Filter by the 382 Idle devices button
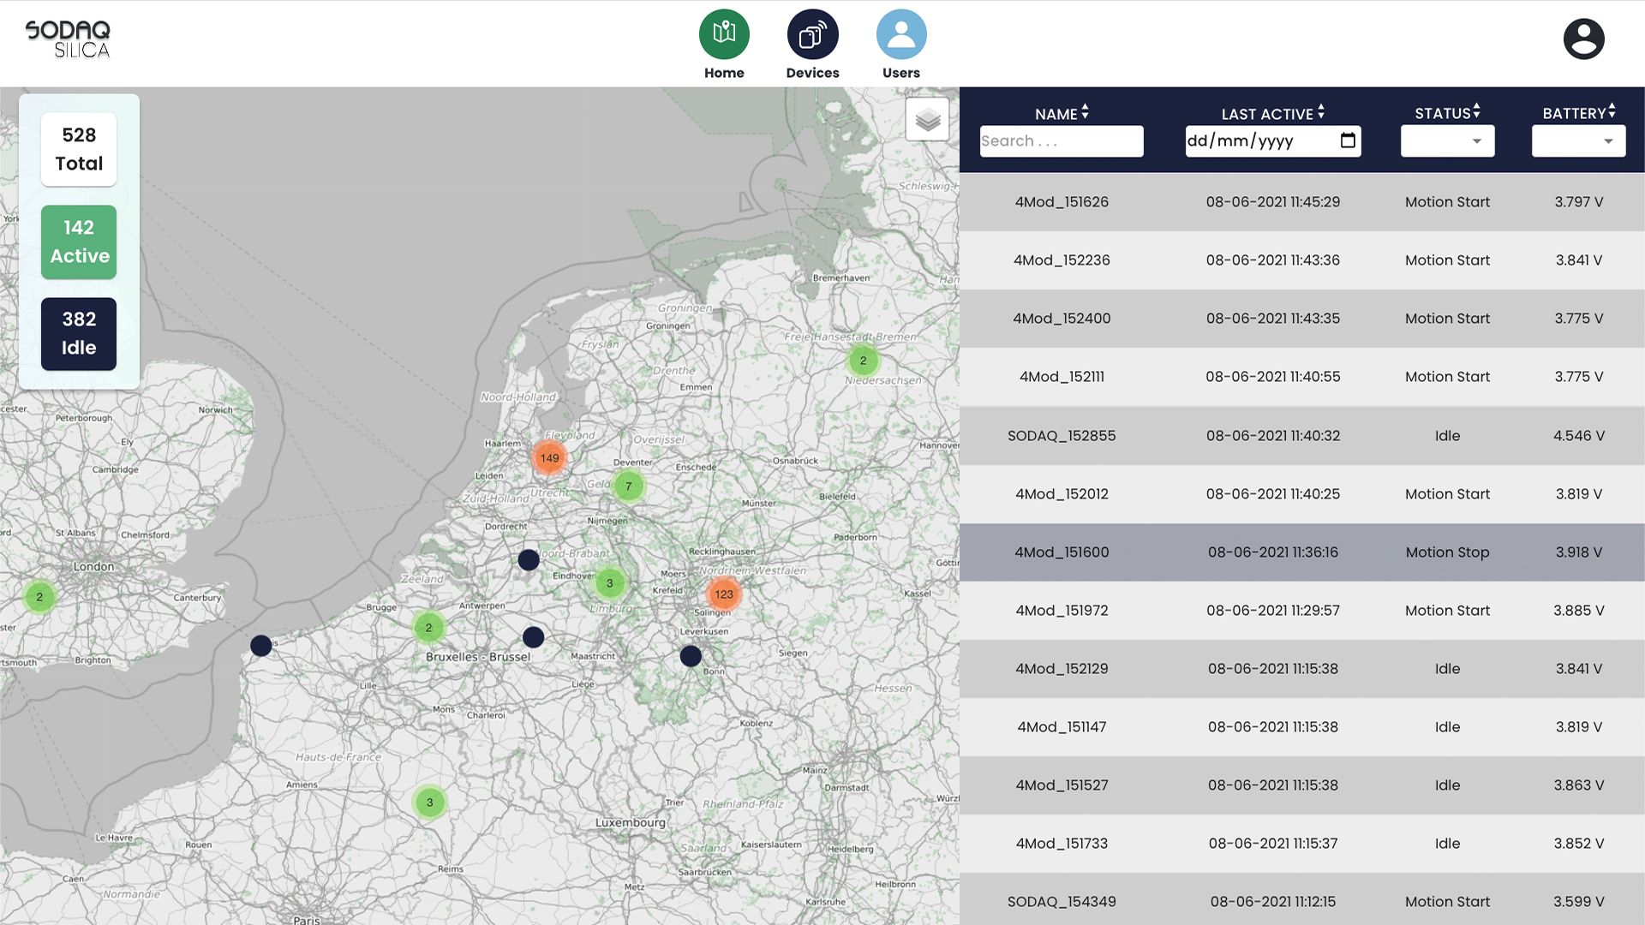This screenshot has width=1645, height=925. [79, 334]
